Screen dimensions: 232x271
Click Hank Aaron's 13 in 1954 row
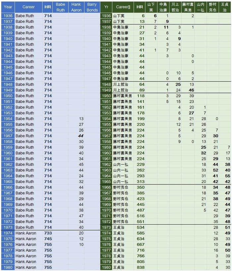[x=81, y=119]
